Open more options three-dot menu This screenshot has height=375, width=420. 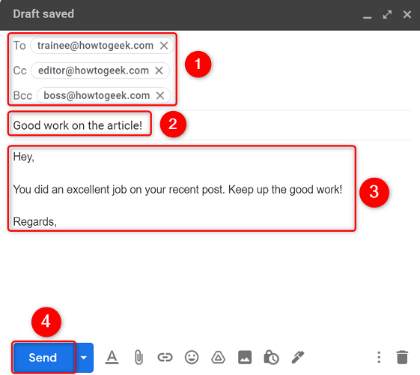[x=379, y=357]
